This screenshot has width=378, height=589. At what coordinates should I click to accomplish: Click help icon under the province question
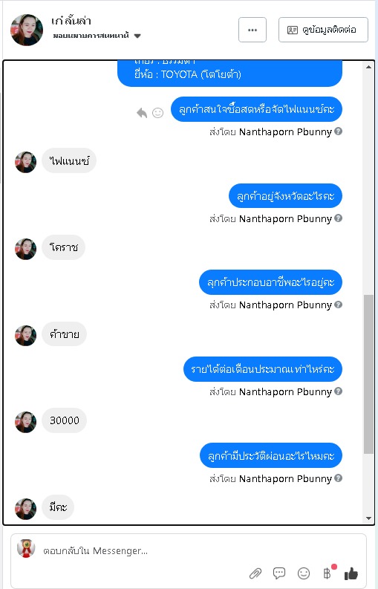[338, 218]
